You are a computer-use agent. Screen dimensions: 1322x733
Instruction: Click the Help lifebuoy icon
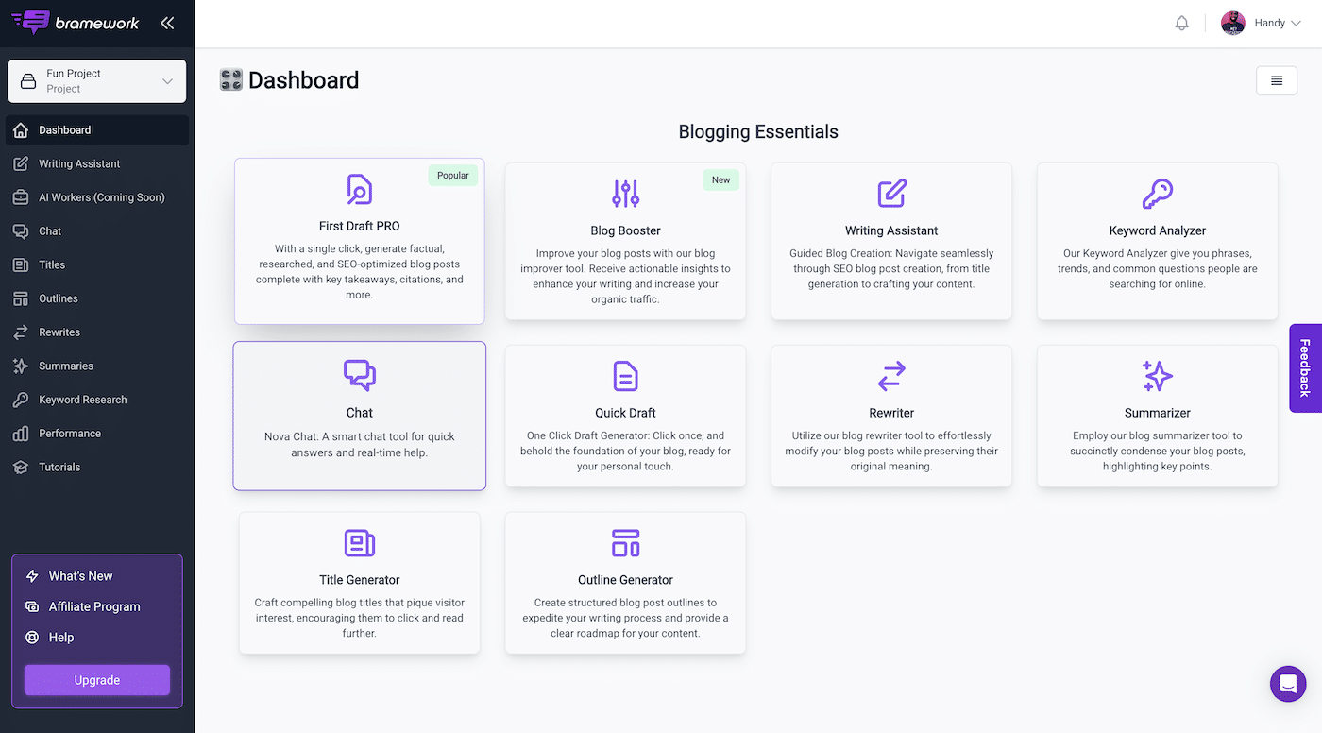[32, 638]
